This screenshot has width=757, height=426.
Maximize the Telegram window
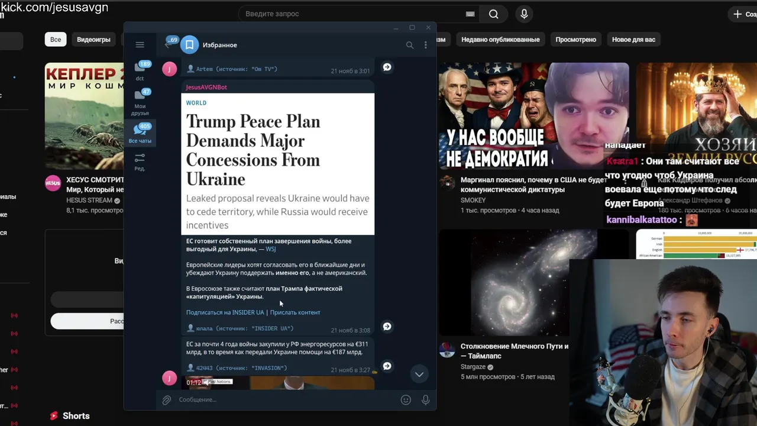(412, 28)
